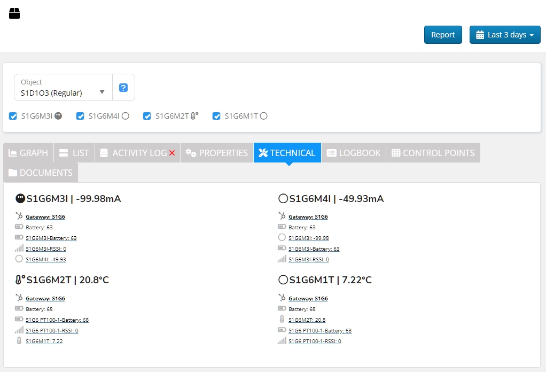Screen dimensions: 546x372
Task: Open the CONTROL POINTS tab
Action: [x=433, y=153]
